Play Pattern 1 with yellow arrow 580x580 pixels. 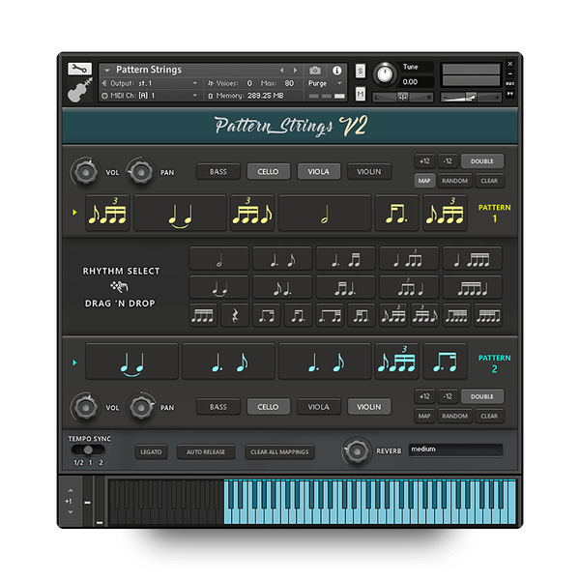click(74, 213)
